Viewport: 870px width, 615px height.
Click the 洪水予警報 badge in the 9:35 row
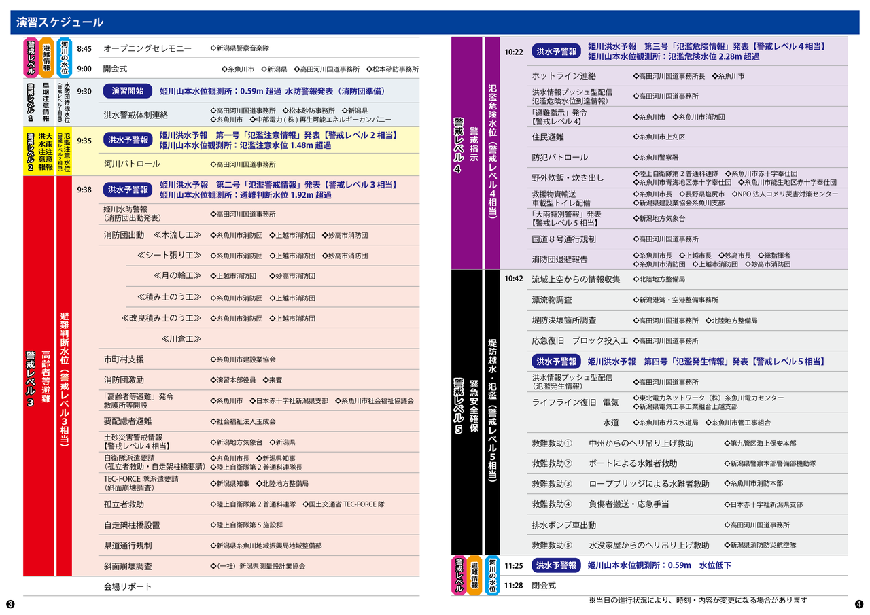(128, 140)
